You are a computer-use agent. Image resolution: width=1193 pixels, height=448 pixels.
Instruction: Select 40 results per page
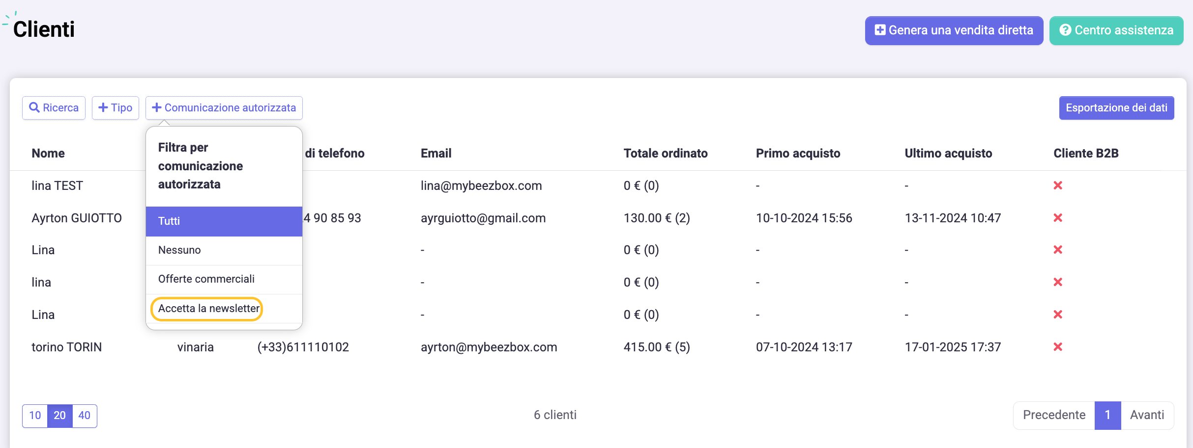tap(85, 416)
